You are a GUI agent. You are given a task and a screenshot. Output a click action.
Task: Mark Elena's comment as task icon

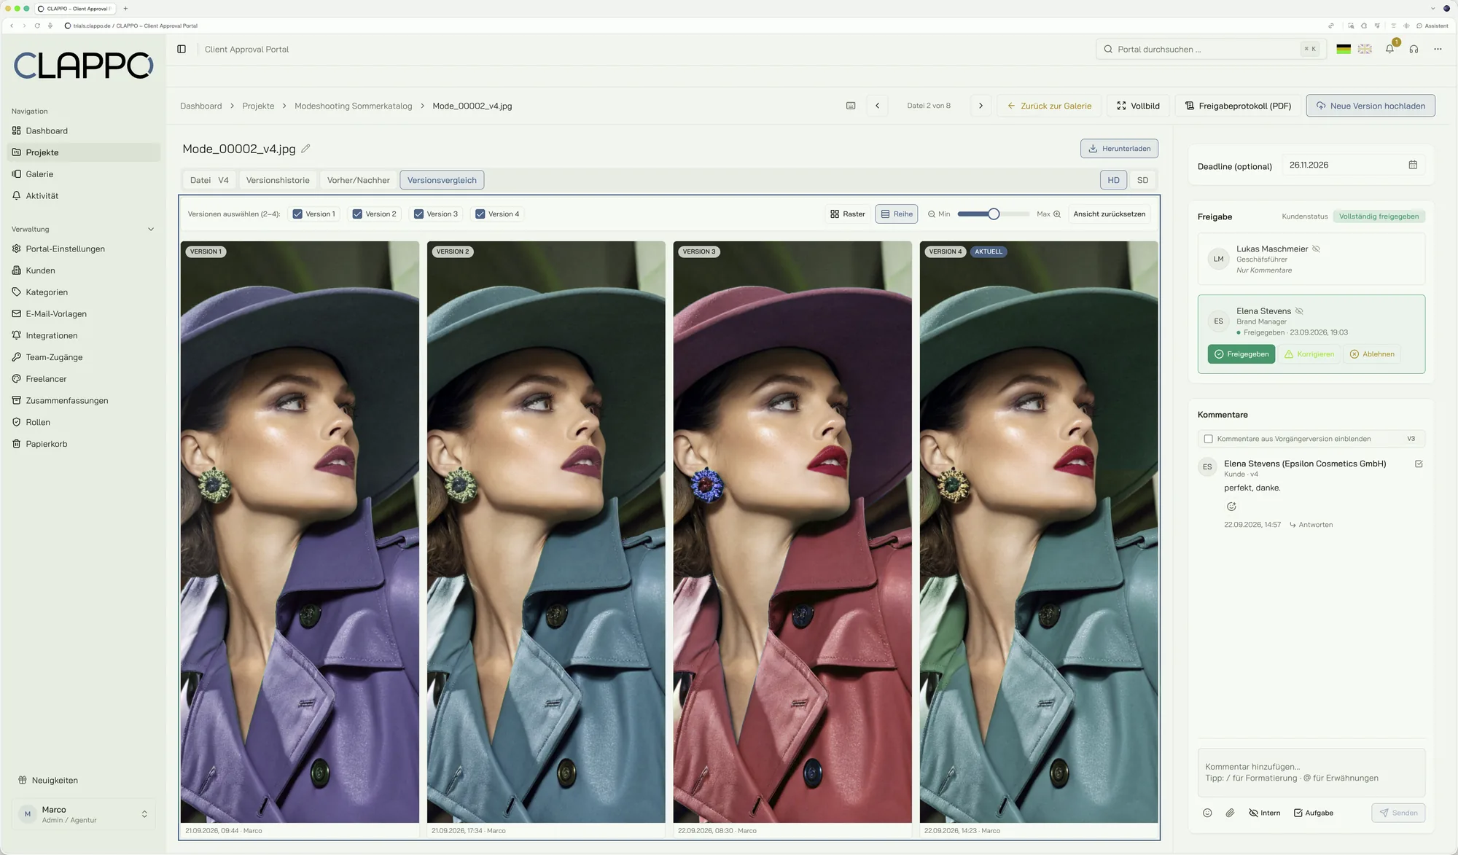tap(1419, 464)
